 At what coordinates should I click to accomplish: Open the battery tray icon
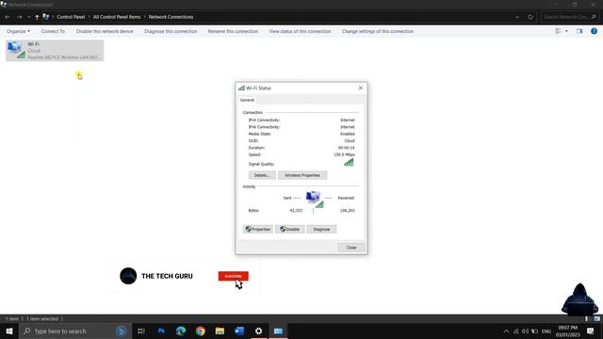tap(534, 331)
